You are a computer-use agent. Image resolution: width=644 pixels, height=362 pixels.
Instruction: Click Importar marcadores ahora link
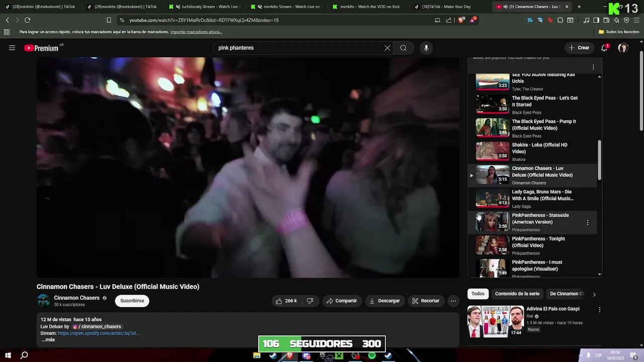[x=196, y=32]
